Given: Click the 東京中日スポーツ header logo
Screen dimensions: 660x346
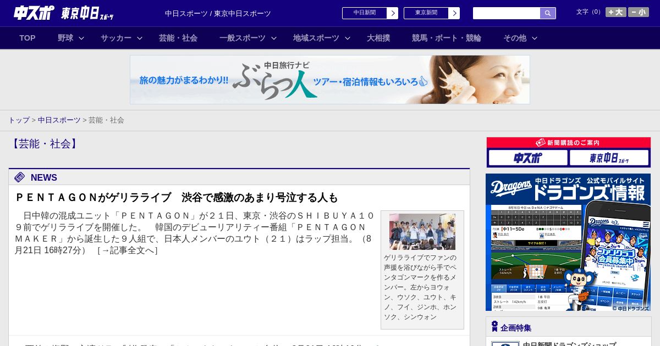Looking at the screenshot, I should tap(87, 13).
